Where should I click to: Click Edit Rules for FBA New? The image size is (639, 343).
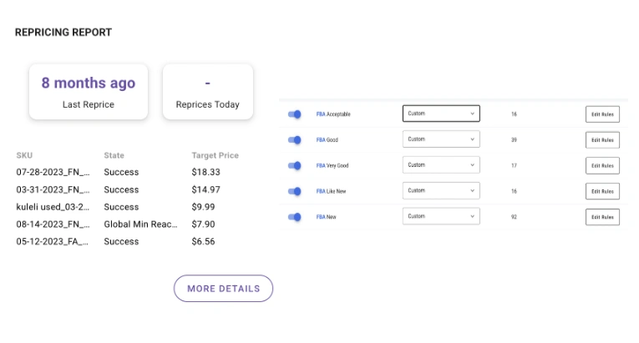tap(602, 217)
